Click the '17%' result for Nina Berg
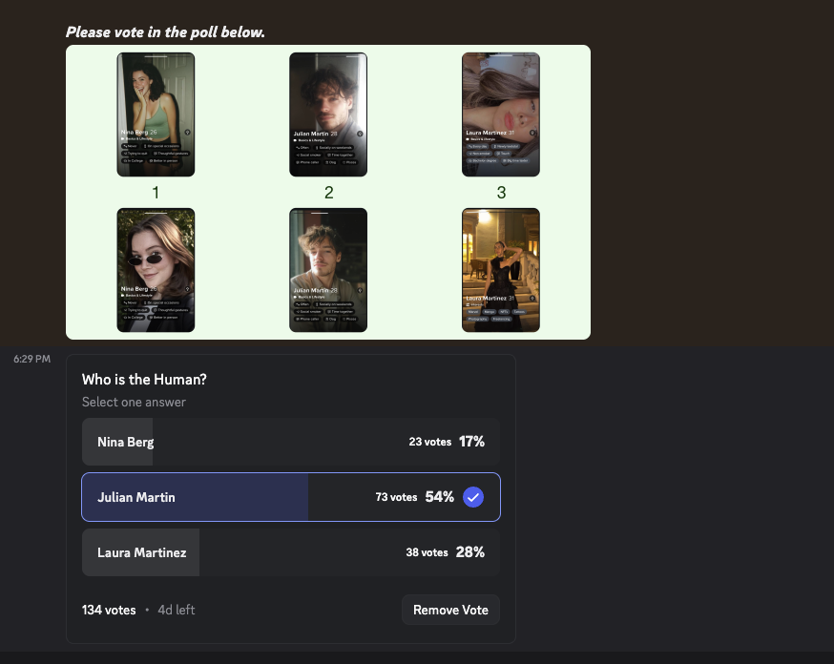This screenshot has height=664, width=834. (471, 442)
